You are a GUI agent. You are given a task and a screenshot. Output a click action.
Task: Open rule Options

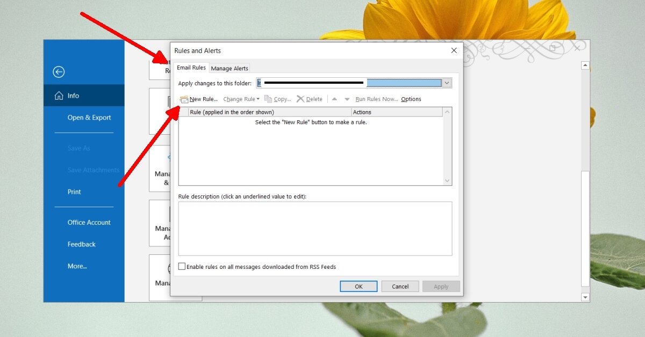point(411,99)
